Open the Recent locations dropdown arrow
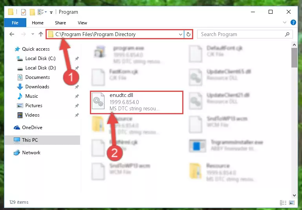 (x=33, y=34)
